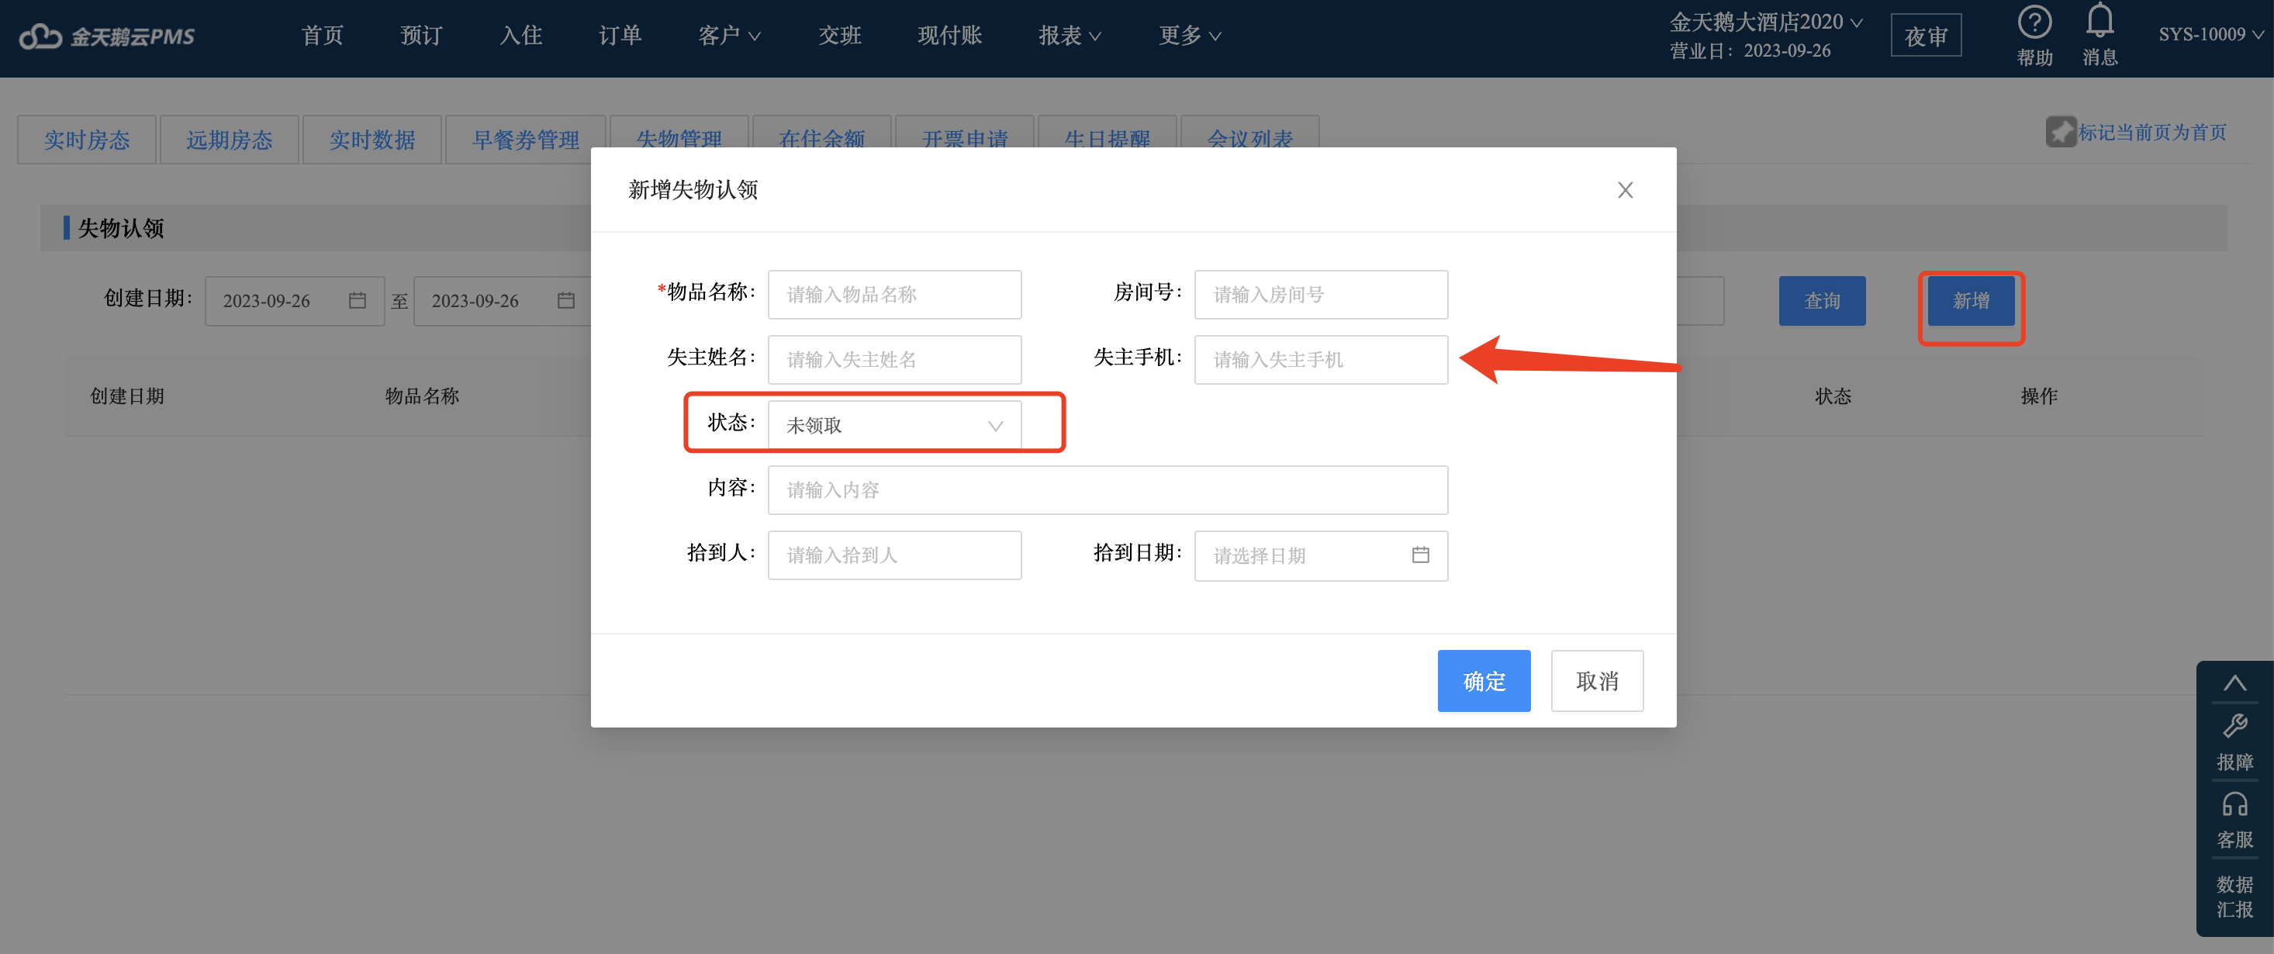
Task: Click 状态 column header in table
Action: click(x=1833, y=396)
